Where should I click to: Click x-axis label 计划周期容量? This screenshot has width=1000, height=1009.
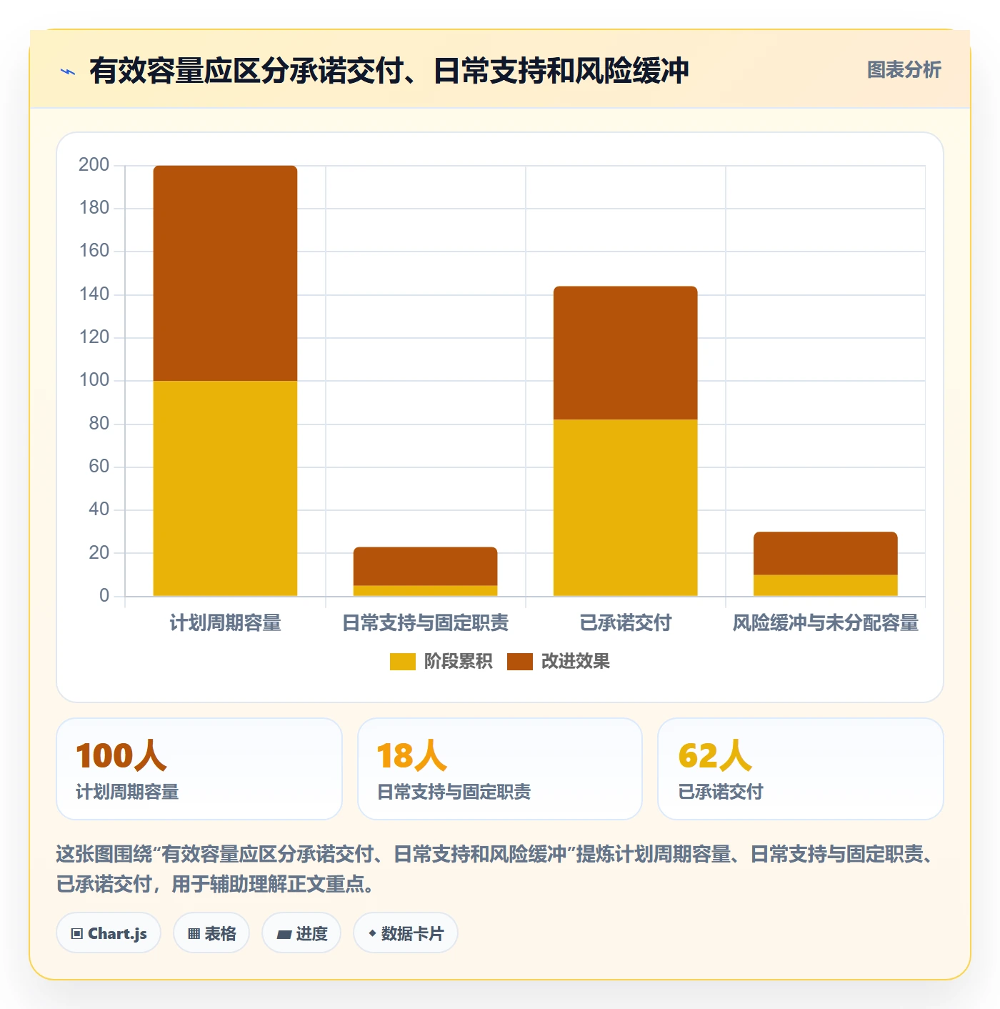click(x=225, y=623)
